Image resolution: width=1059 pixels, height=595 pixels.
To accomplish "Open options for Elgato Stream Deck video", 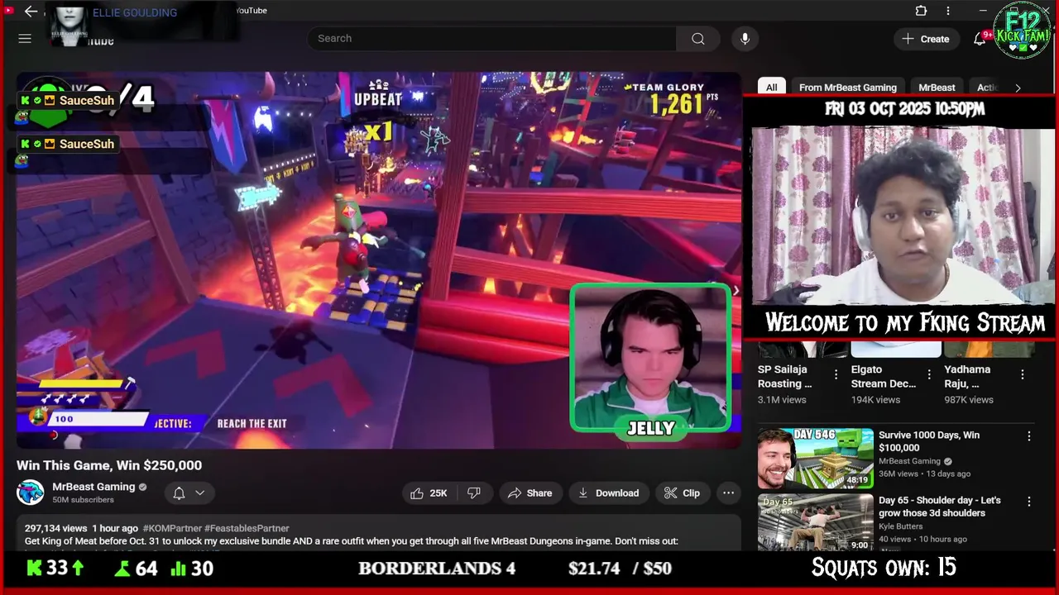I will 929,374.
